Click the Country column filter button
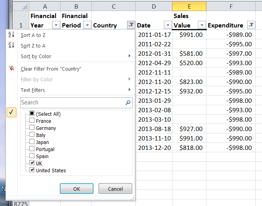The image size is (262, 206). point(131,25)
